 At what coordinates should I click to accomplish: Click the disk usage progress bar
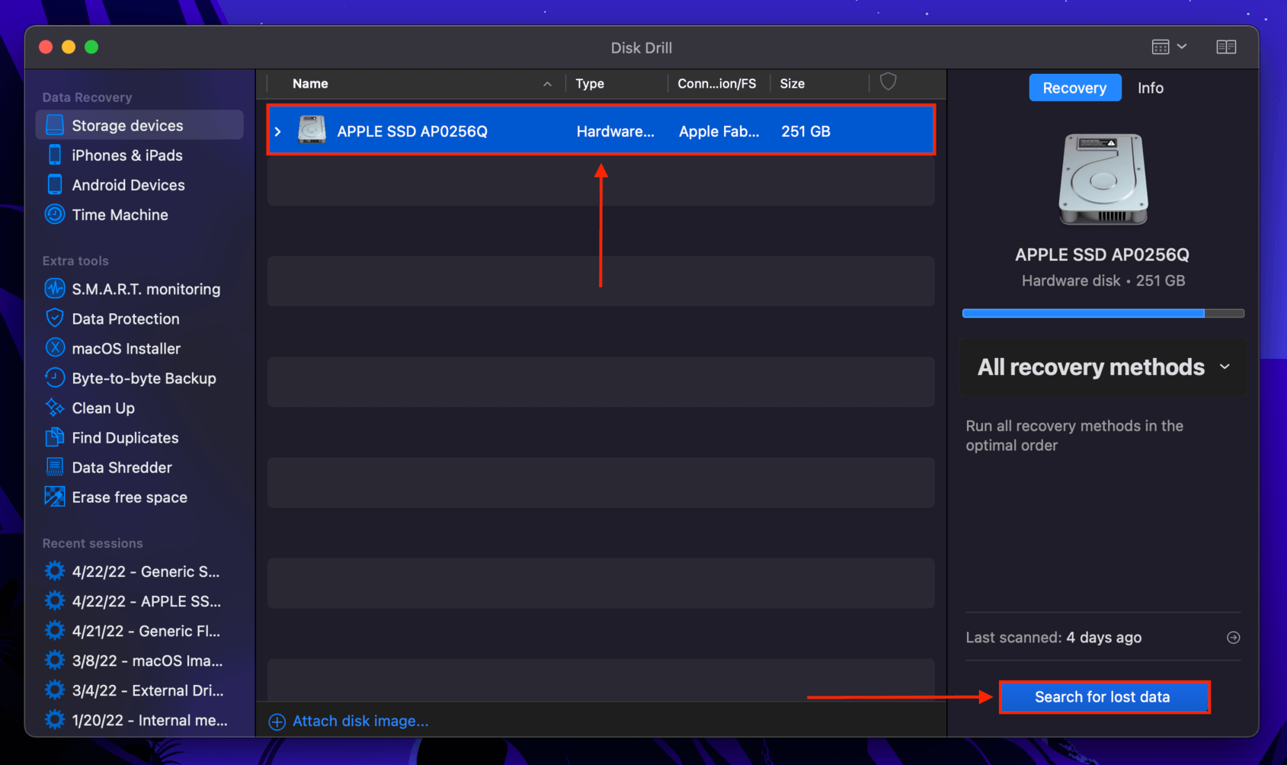tap(1103, 313)
